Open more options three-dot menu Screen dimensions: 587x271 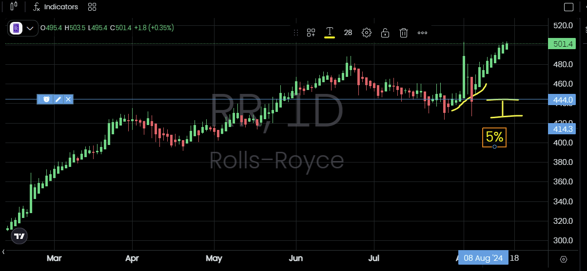(x=422, y=33)
